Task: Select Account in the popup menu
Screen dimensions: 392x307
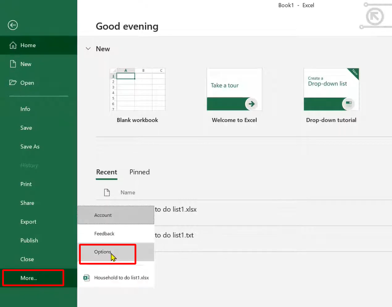Action: click(116, 215)
